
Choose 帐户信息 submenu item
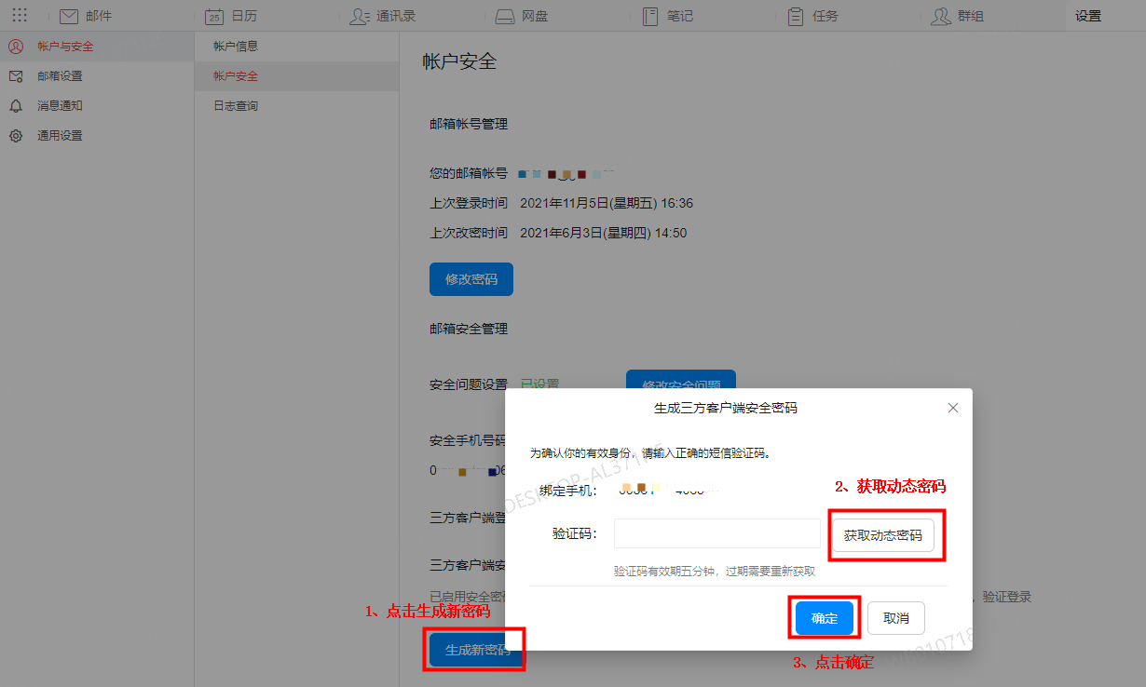pos(236,47)
